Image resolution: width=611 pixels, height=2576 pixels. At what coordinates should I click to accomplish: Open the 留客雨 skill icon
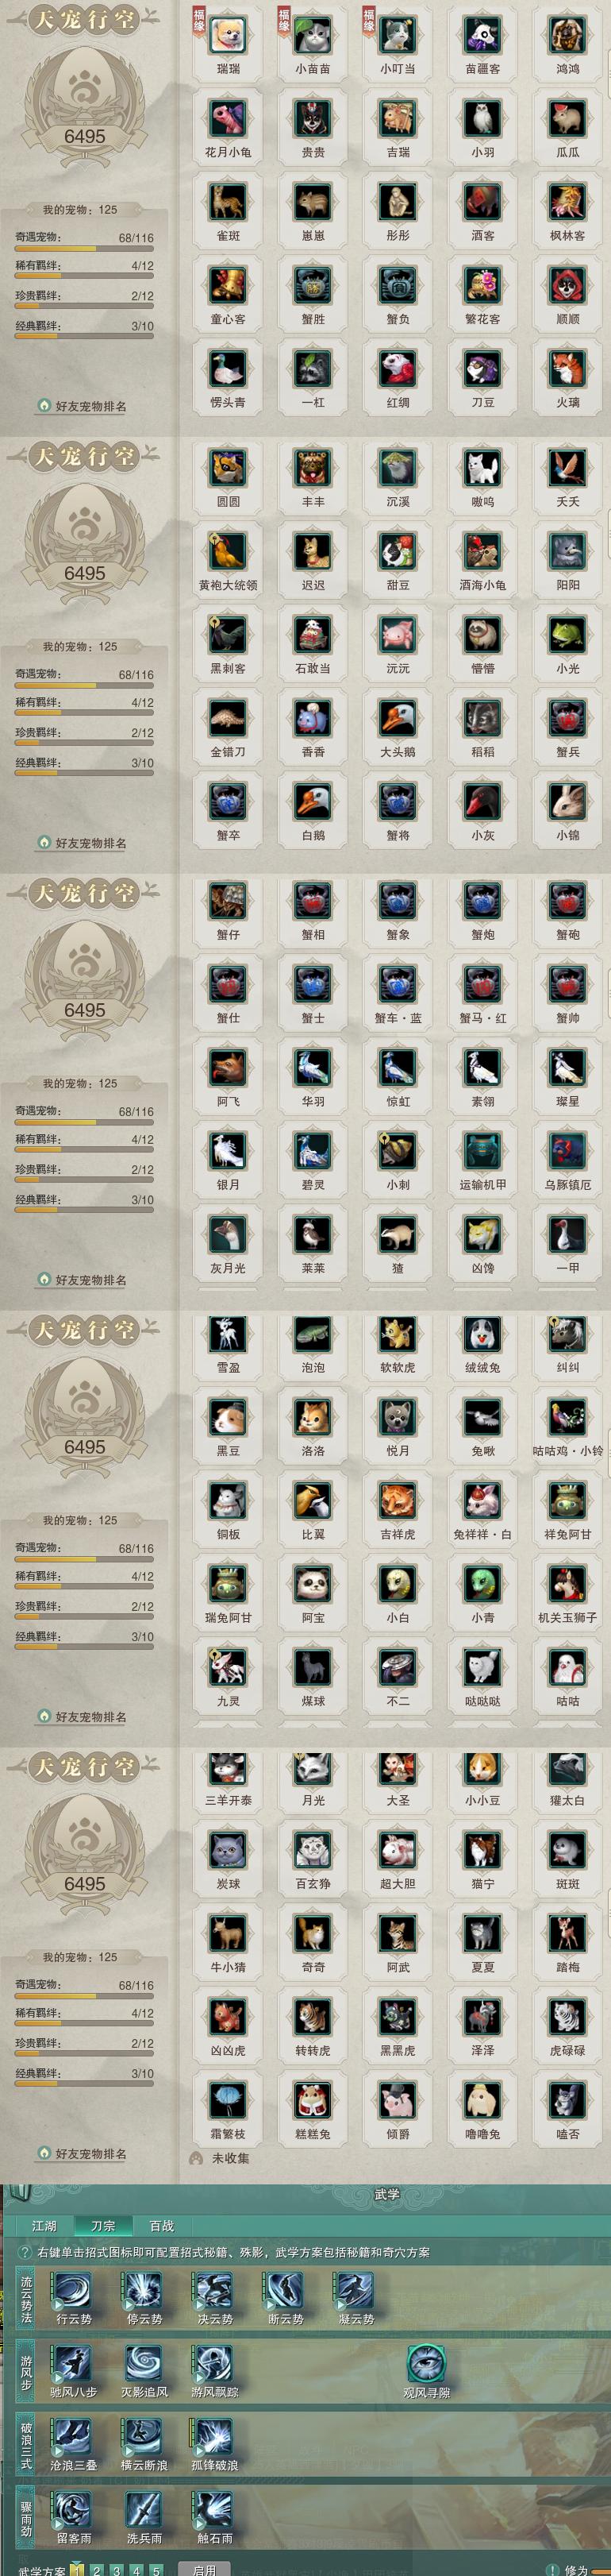(x=73, y=2509)
